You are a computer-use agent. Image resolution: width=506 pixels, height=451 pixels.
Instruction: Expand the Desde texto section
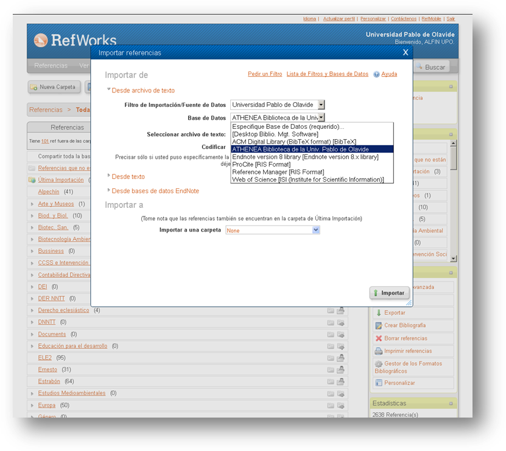[x=109, y=176]
